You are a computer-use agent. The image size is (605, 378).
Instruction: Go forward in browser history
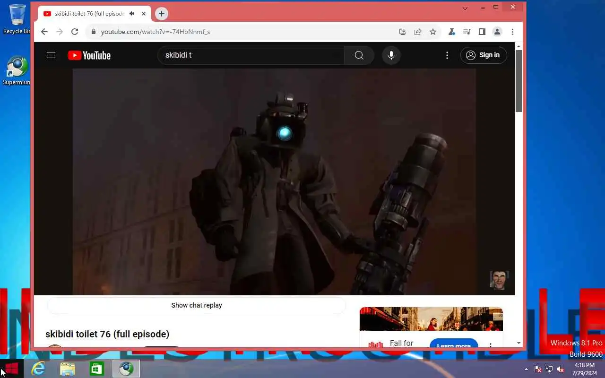click(x=59, y=32)
